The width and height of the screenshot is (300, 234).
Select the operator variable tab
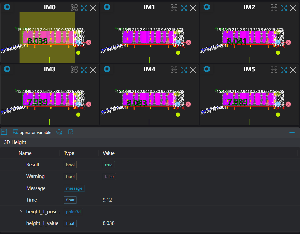(32, 132)
